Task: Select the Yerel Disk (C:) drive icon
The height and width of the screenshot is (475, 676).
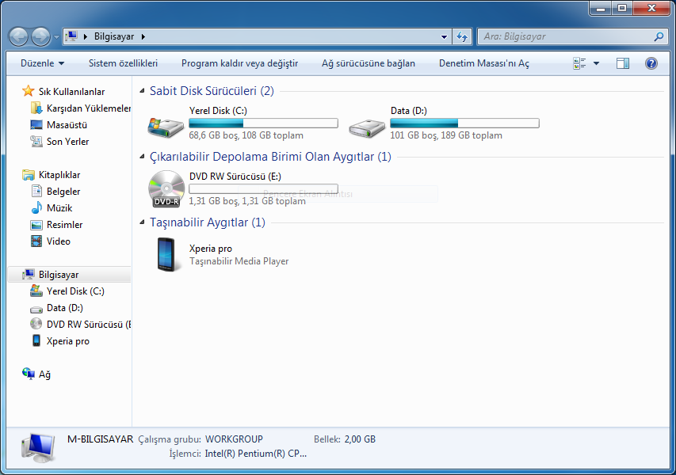Action: 166,127
